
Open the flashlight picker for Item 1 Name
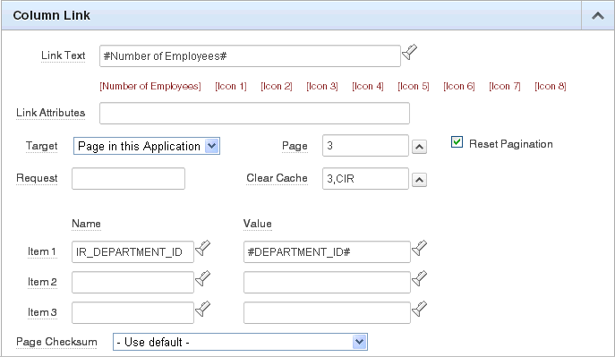203,248
